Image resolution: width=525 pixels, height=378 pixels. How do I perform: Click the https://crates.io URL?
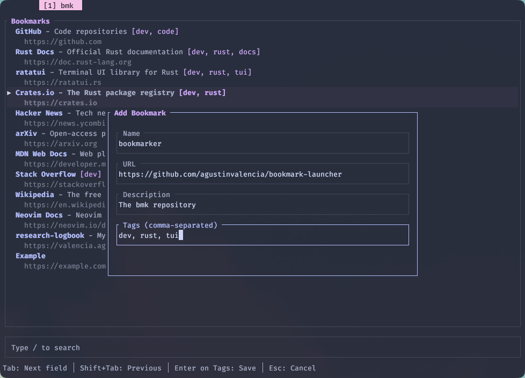61,103
